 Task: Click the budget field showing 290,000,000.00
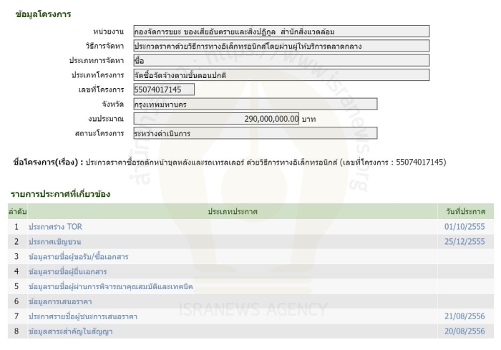coord(216,119)
